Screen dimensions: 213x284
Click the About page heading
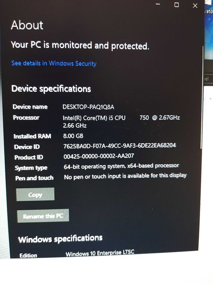(27, 25)
